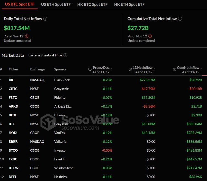Viewport: 207px width, 181px height.
Task: Sort by Prem./Dsc. using sort arrows
Action: click(x=111, y=69)
